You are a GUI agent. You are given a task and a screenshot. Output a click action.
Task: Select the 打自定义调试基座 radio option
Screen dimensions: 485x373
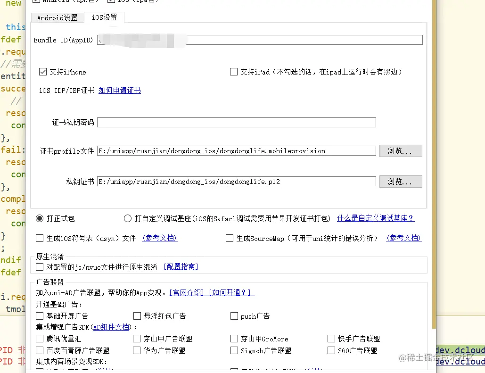pos(127,218)
